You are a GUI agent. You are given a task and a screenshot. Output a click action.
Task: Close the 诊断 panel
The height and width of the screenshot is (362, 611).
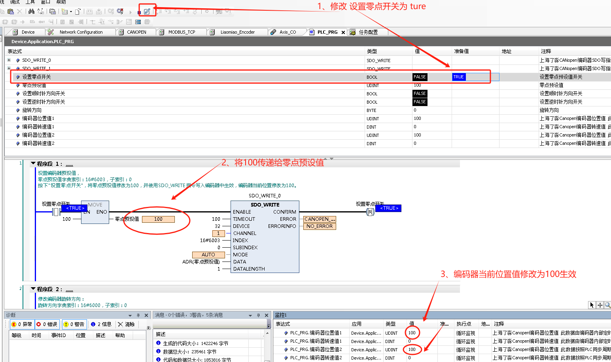tap(146, 315)
